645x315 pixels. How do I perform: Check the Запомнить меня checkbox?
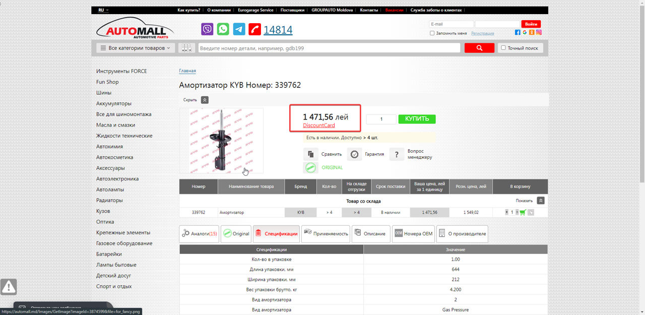pos(432,33)
